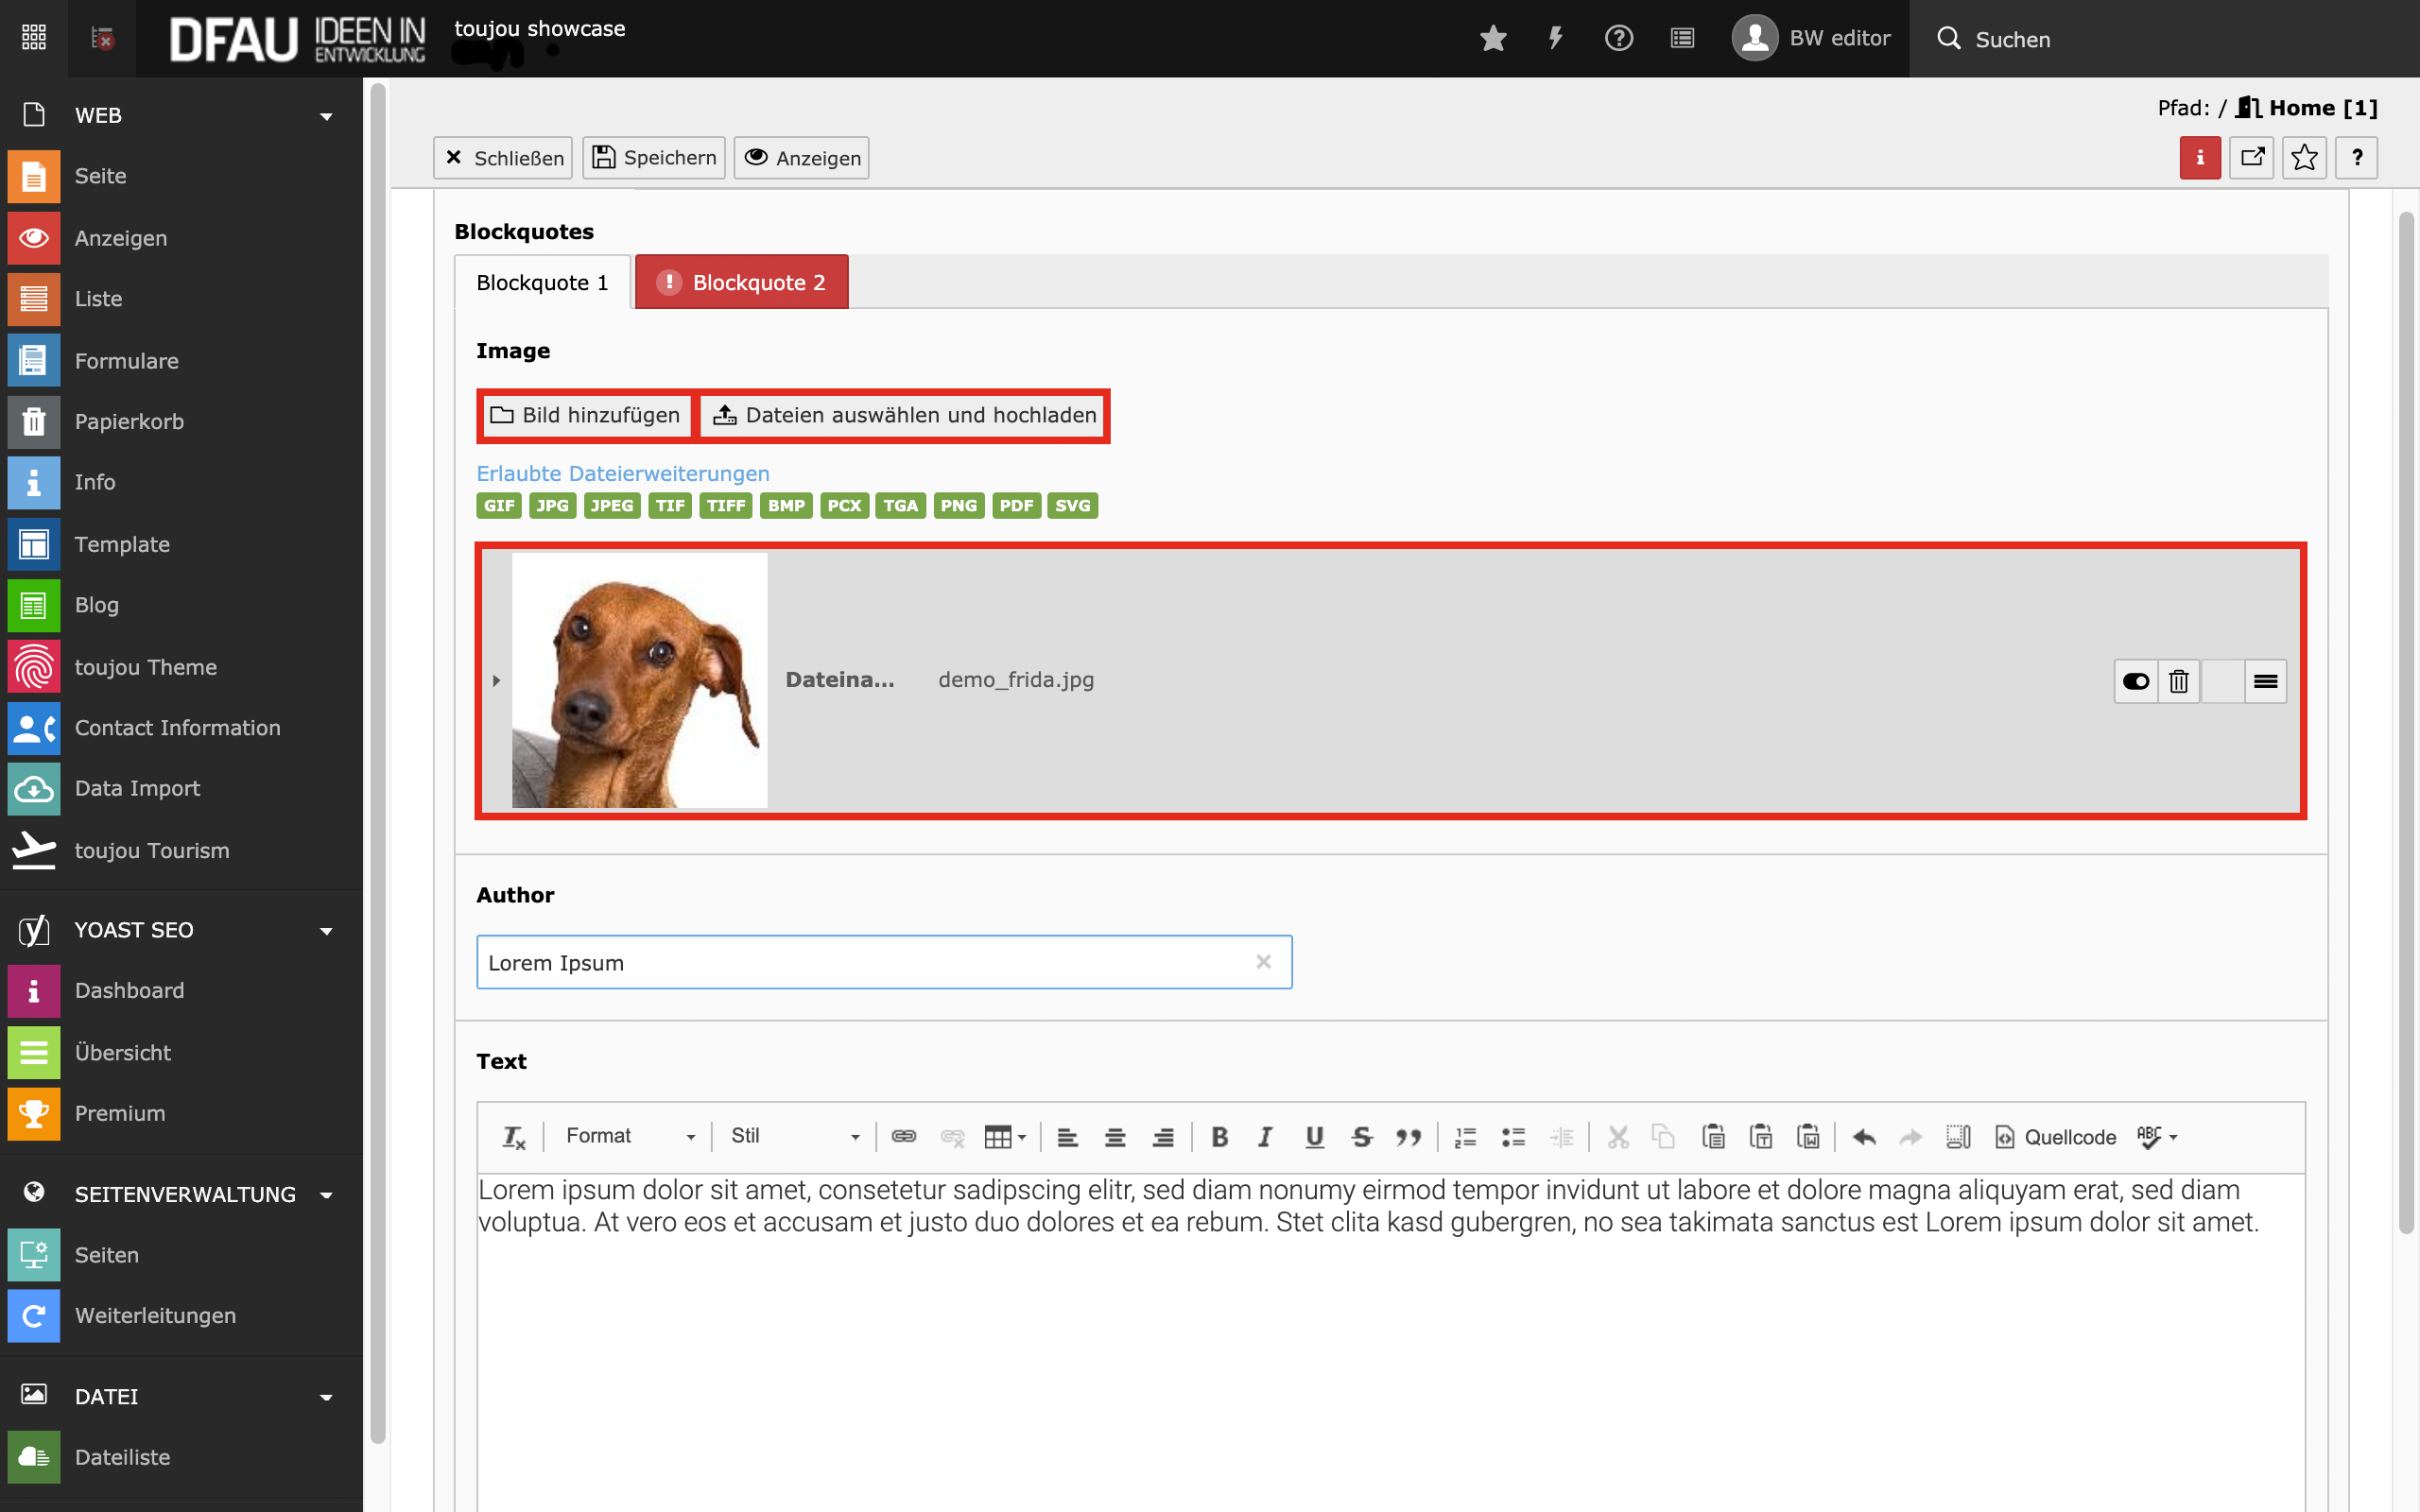Click the red info button

(2200, 158)
